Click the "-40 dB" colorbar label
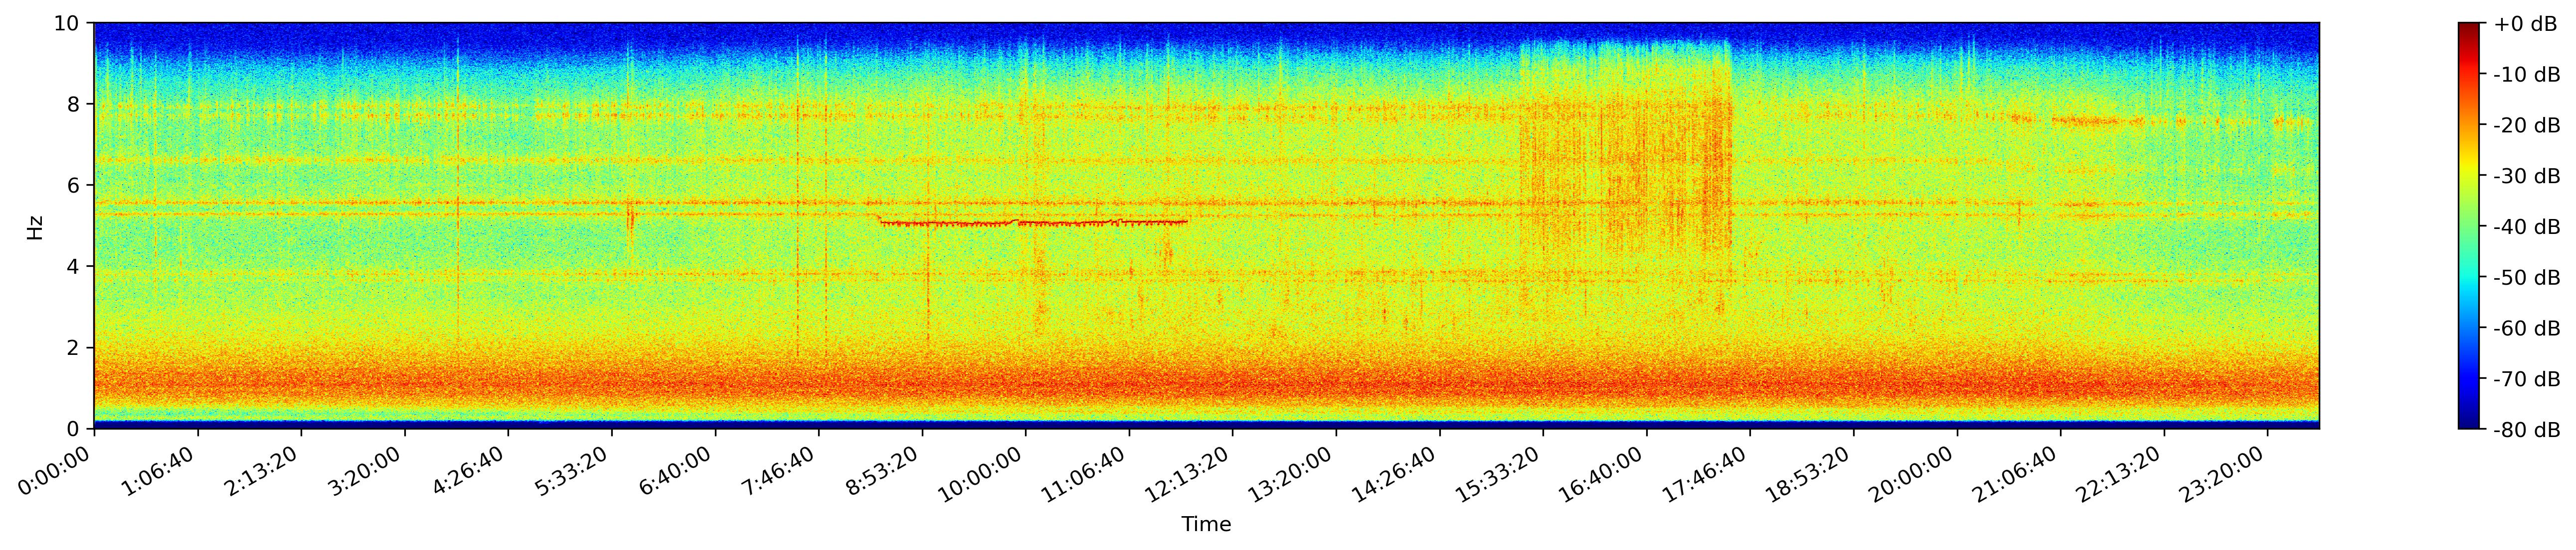Viewport: 2576px width, 550px height. [2527, 226]
